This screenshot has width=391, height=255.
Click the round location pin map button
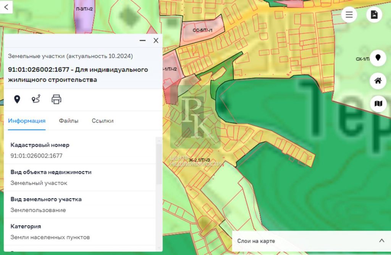pyautogui.click(x=378, y=58)
